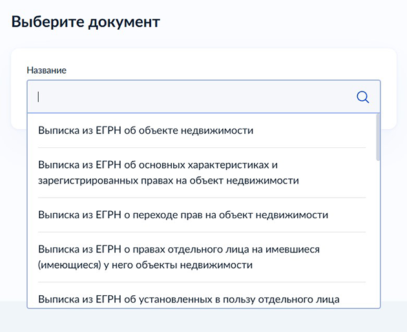Choose выписка об основных характеристиках и зарегистрированных правах
Viewport: 407px width, 332px height.
202,172
